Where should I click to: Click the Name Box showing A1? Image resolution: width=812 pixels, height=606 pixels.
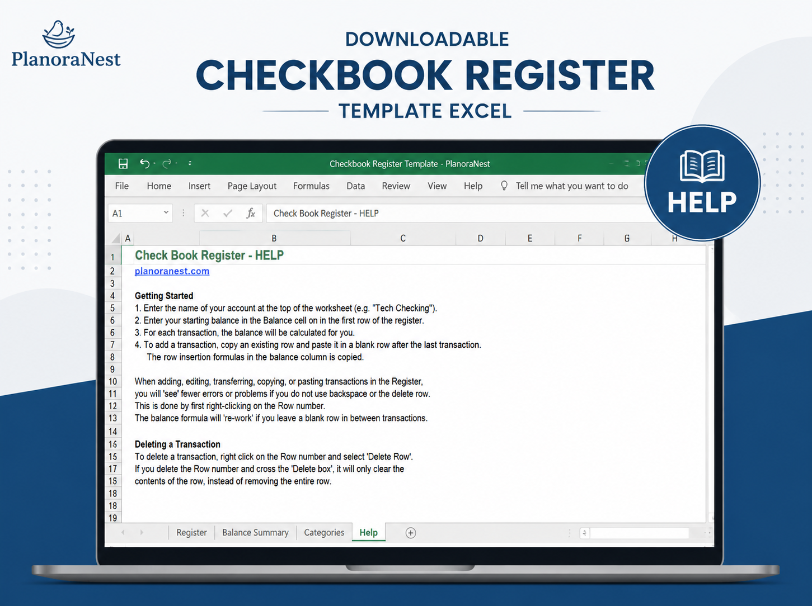[140, 213]
